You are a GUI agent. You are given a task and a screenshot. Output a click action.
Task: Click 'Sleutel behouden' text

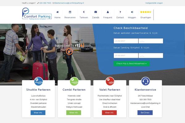click(39, 107)
